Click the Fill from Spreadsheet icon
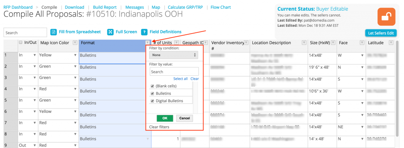The height and width of the screenshot is (148, 404). tap(54, 32)
